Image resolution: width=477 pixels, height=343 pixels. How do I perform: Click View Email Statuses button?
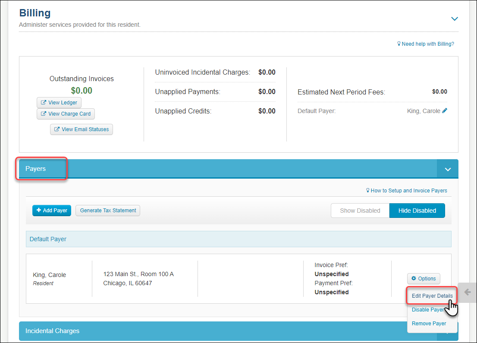coord(81,129)
